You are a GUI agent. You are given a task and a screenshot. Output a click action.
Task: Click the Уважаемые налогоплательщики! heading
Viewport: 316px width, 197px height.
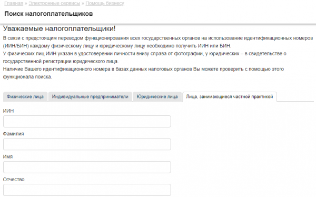(59, 28)
